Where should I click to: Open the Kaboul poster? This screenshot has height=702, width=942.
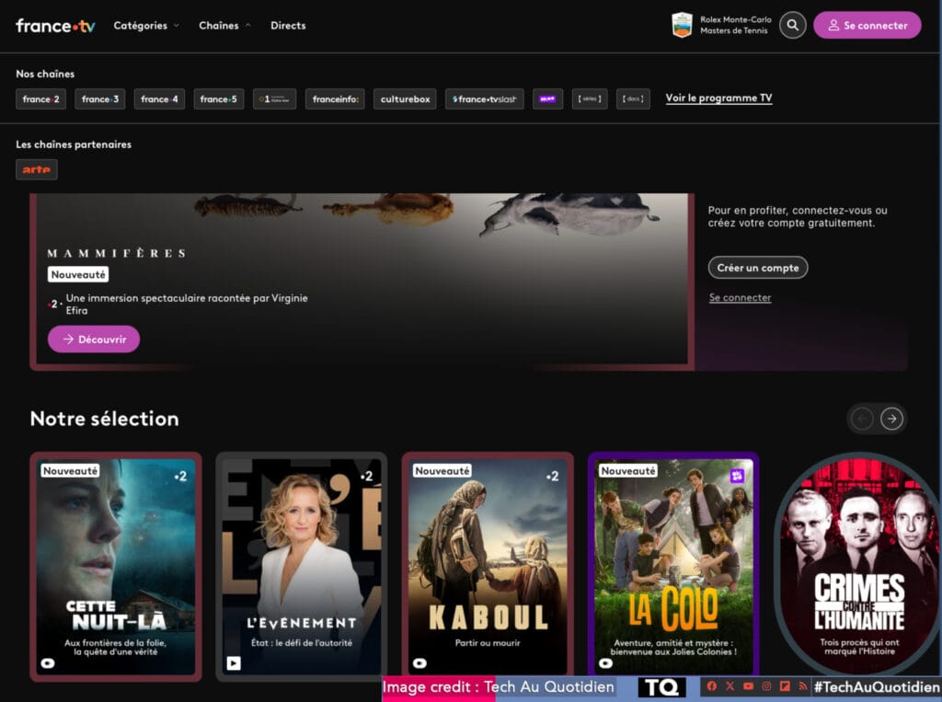point(488,567)
